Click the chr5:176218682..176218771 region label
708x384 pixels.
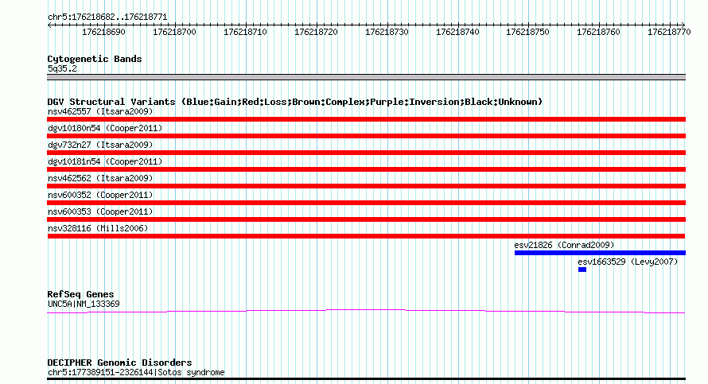click(107, 17)
